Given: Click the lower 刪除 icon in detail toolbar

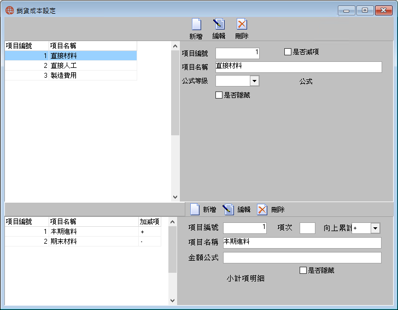Looking at the screenshot, I should 262,210.
